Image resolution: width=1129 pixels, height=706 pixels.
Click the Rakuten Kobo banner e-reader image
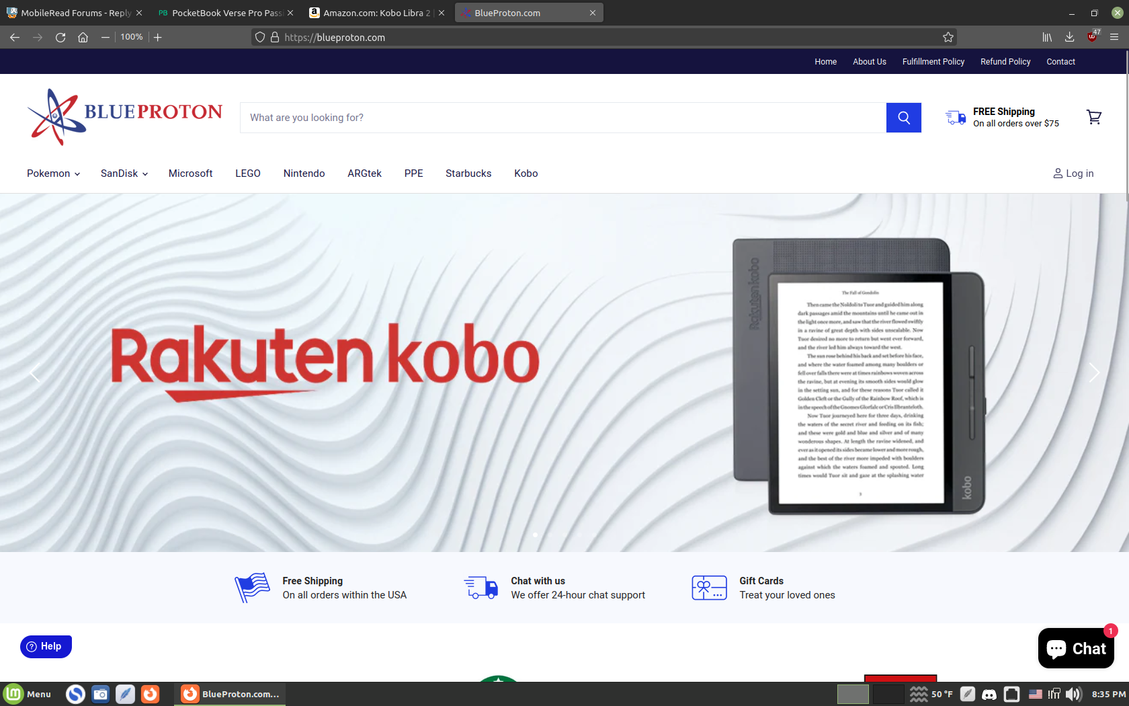point(858,376)
